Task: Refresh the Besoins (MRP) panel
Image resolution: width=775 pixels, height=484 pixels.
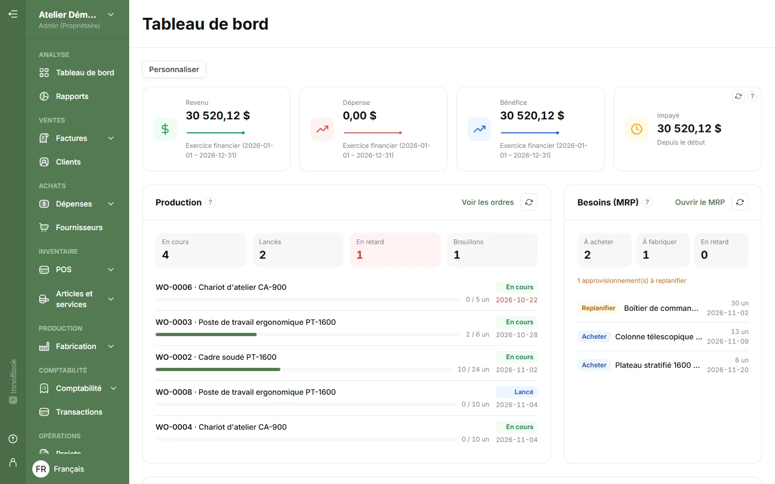Action: (740, 202)
